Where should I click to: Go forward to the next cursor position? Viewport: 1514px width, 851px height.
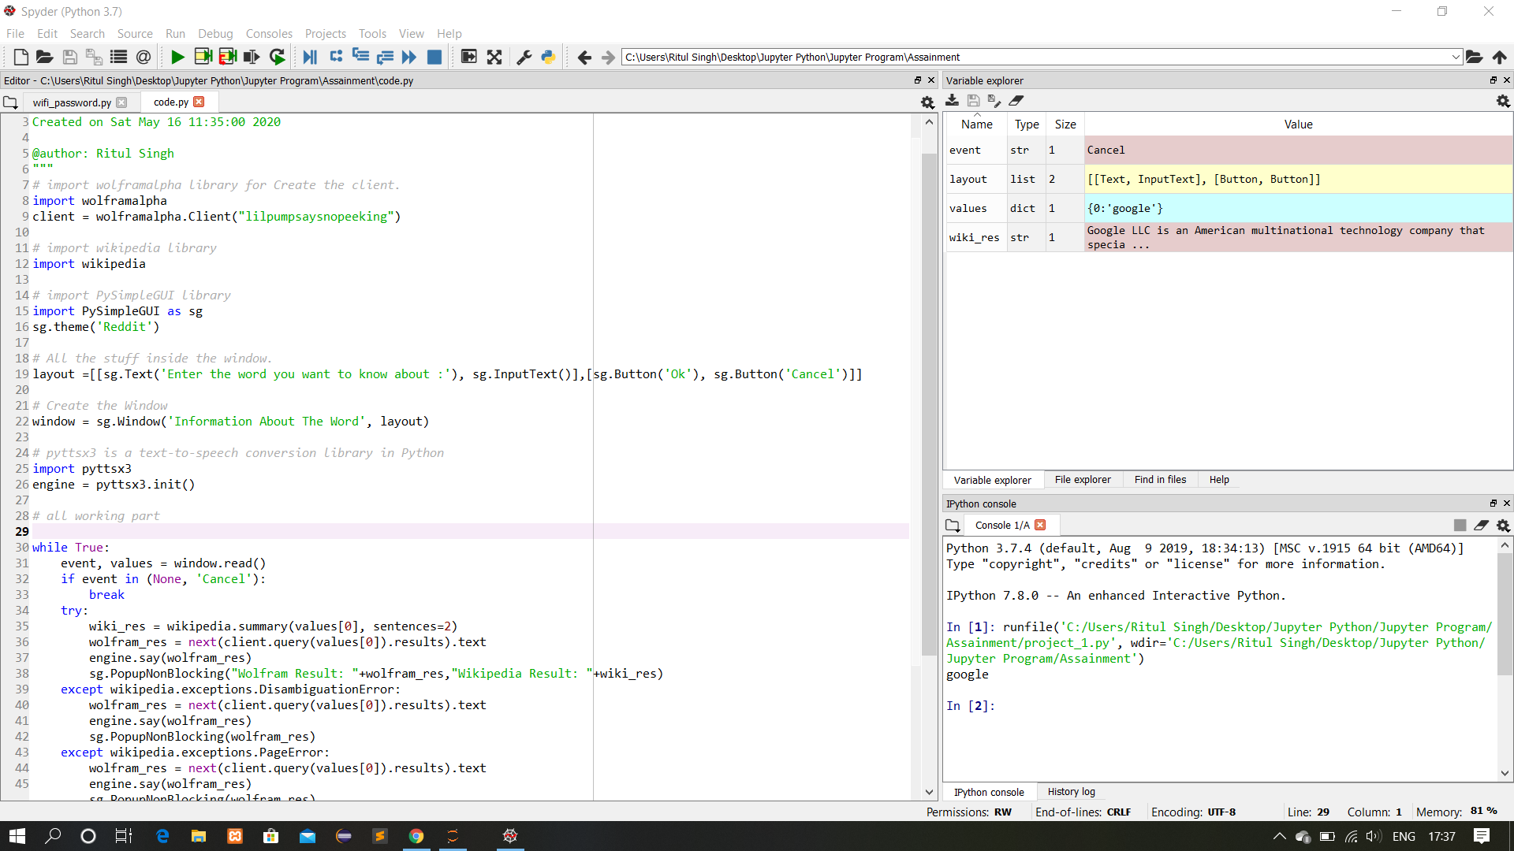pos(608,57)
